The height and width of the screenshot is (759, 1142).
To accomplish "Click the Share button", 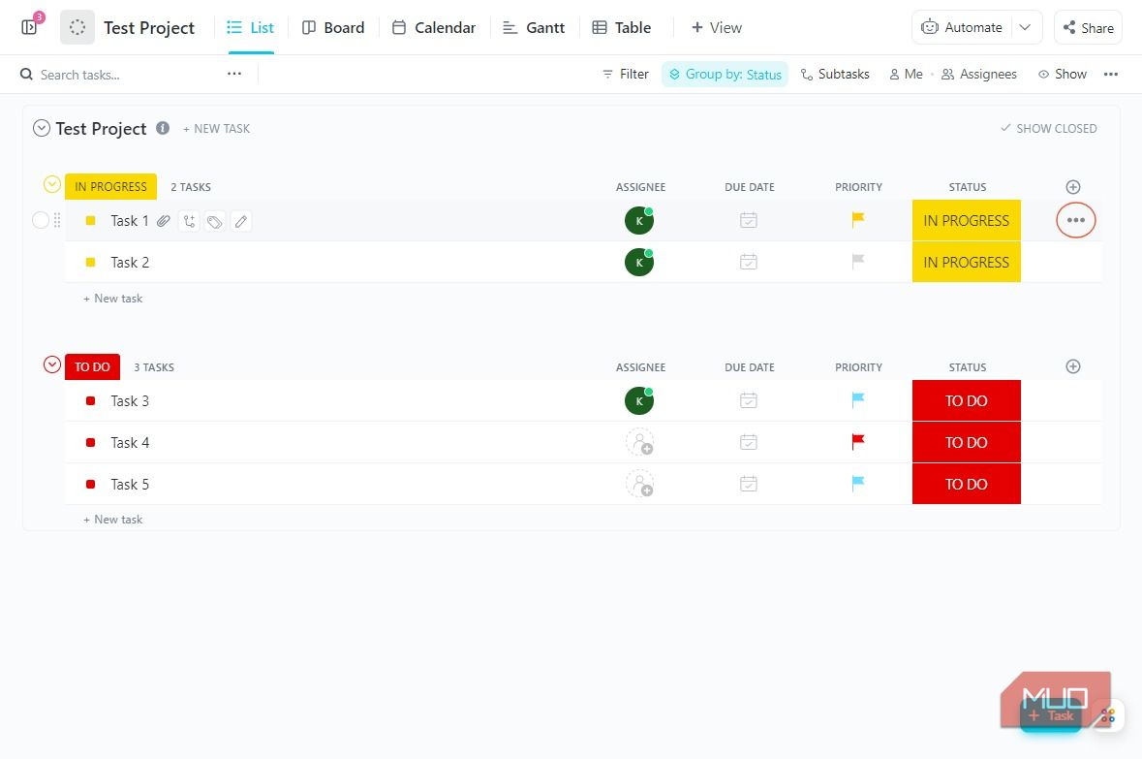I will (x=1088, y=28).
